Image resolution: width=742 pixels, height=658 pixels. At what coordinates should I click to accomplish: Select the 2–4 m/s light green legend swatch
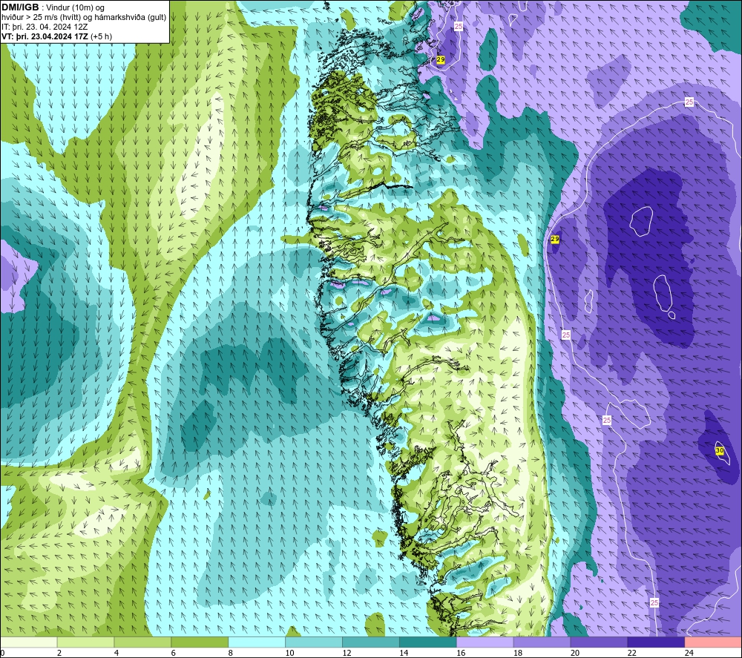(85, 642)
